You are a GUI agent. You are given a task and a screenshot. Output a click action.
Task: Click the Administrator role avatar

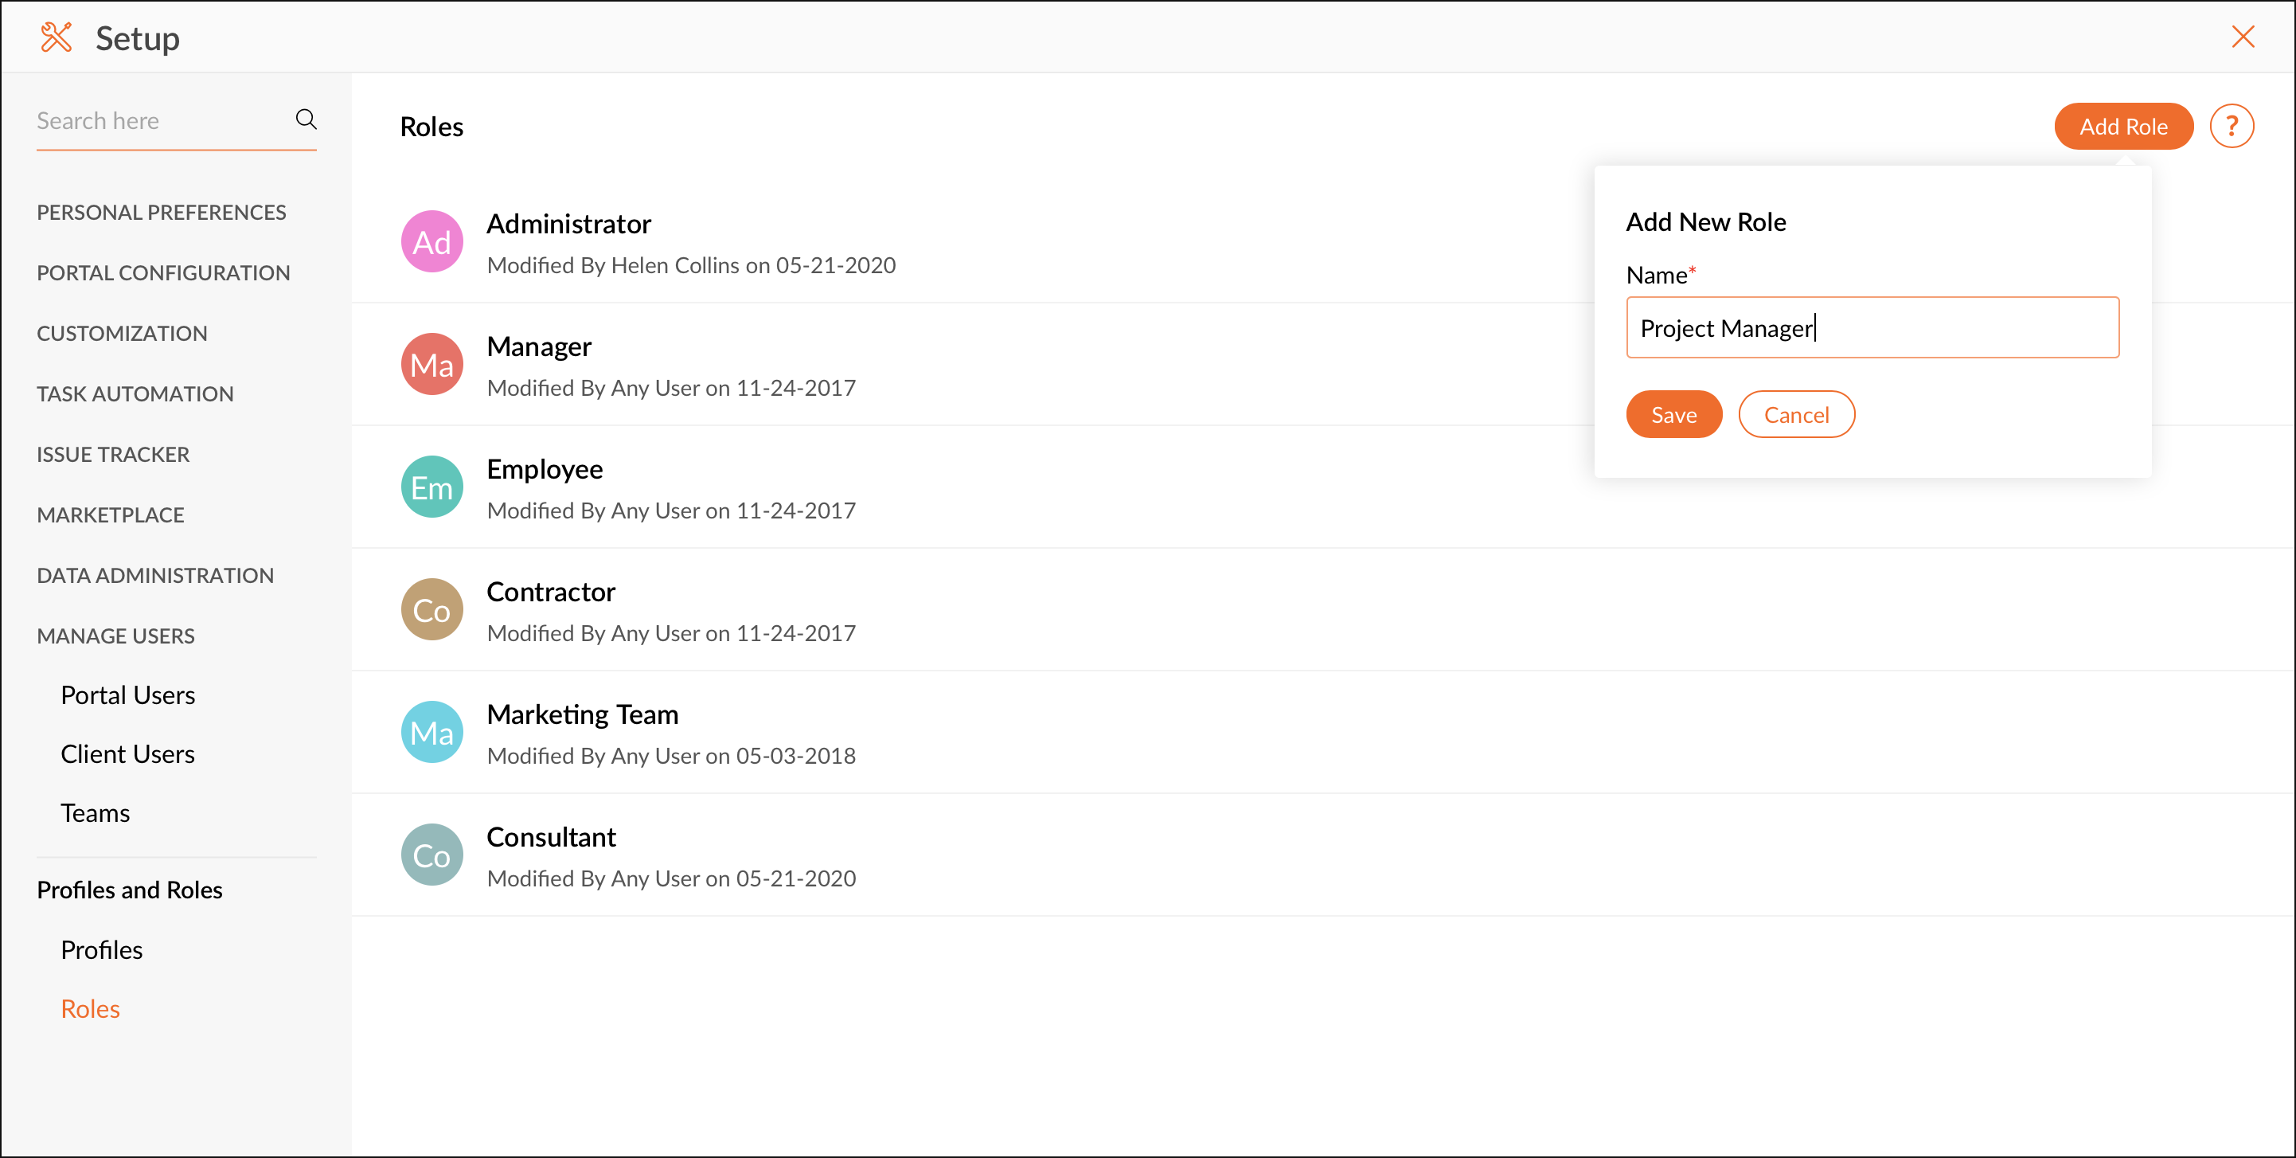[x=431, y=242]
